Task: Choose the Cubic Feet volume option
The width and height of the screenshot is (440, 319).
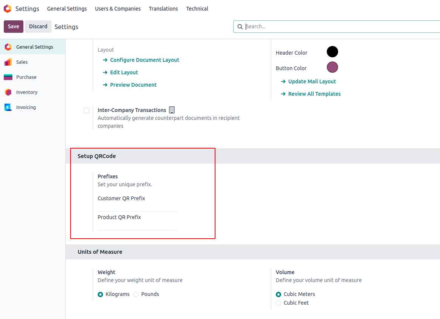Action: [278, 303]
